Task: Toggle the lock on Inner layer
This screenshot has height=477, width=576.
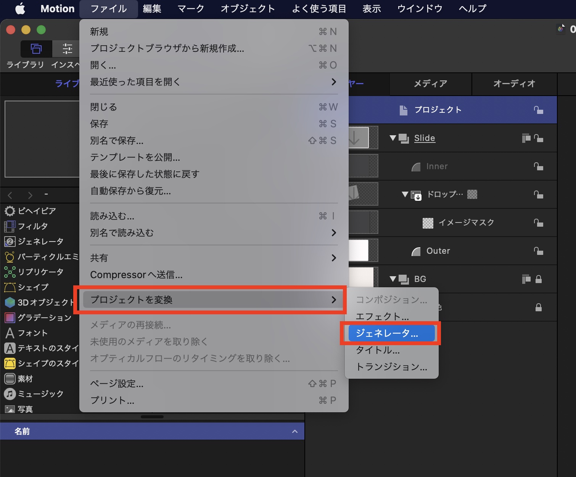Action: (538, 166)
